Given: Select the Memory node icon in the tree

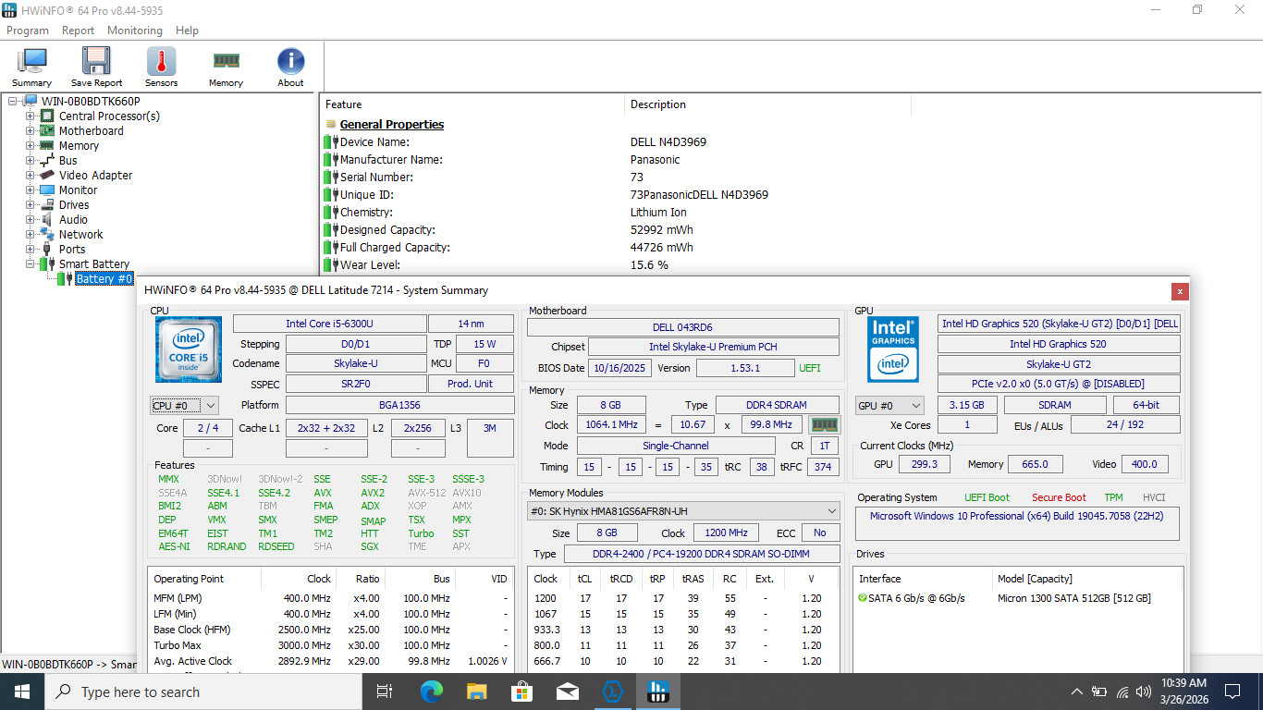Looking at the screenshot, I should [47, 146].
